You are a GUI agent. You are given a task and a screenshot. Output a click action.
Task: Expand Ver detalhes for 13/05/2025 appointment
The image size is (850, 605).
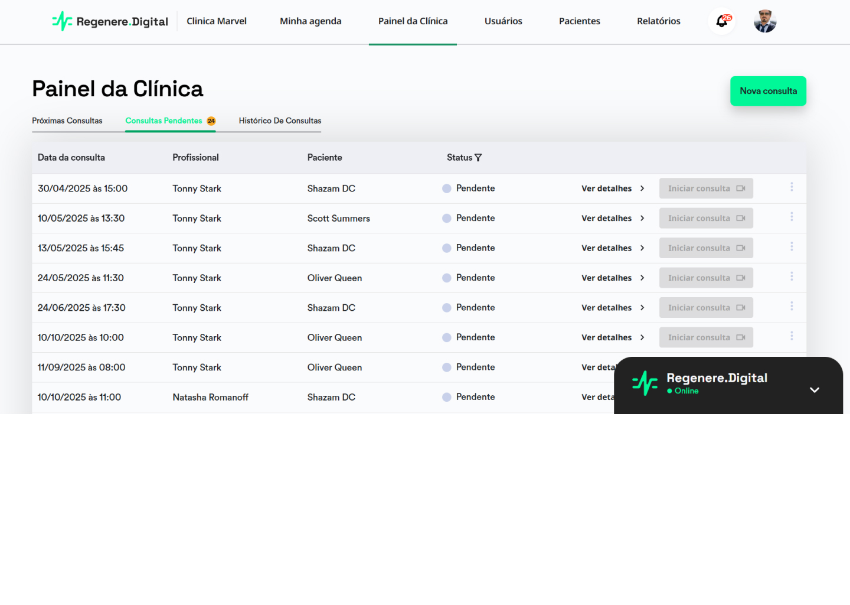[613, 248]
